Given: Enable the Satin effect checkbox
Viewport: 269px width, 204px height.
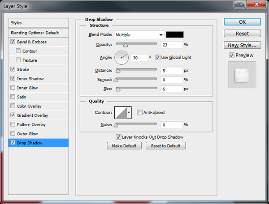Looking at the screenshot, I should [x=13, y=97].
